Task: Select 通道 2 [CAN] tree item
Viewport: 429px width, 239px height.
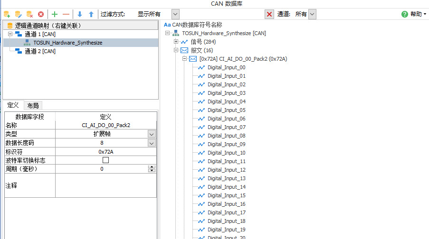Action: pyautogui.click(x=40, y=51)
